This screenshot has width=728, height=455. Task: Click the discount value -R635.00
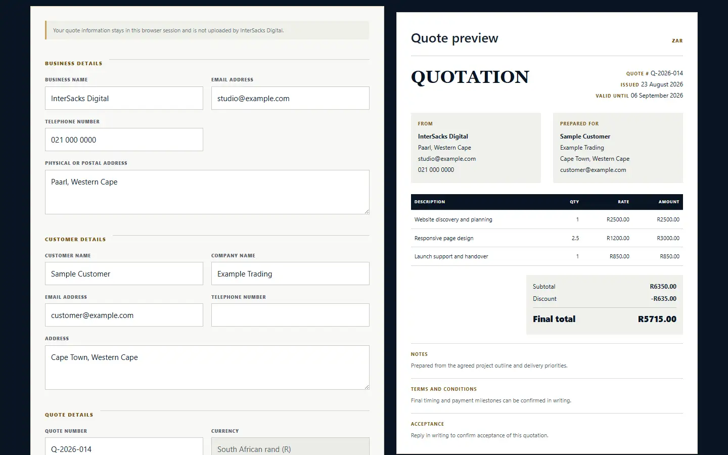click(x=664, y=299)
